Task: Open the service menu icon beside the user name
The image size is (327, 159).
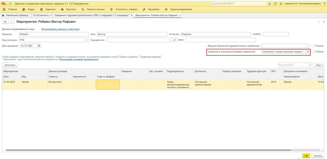Action: coord(324,4)
